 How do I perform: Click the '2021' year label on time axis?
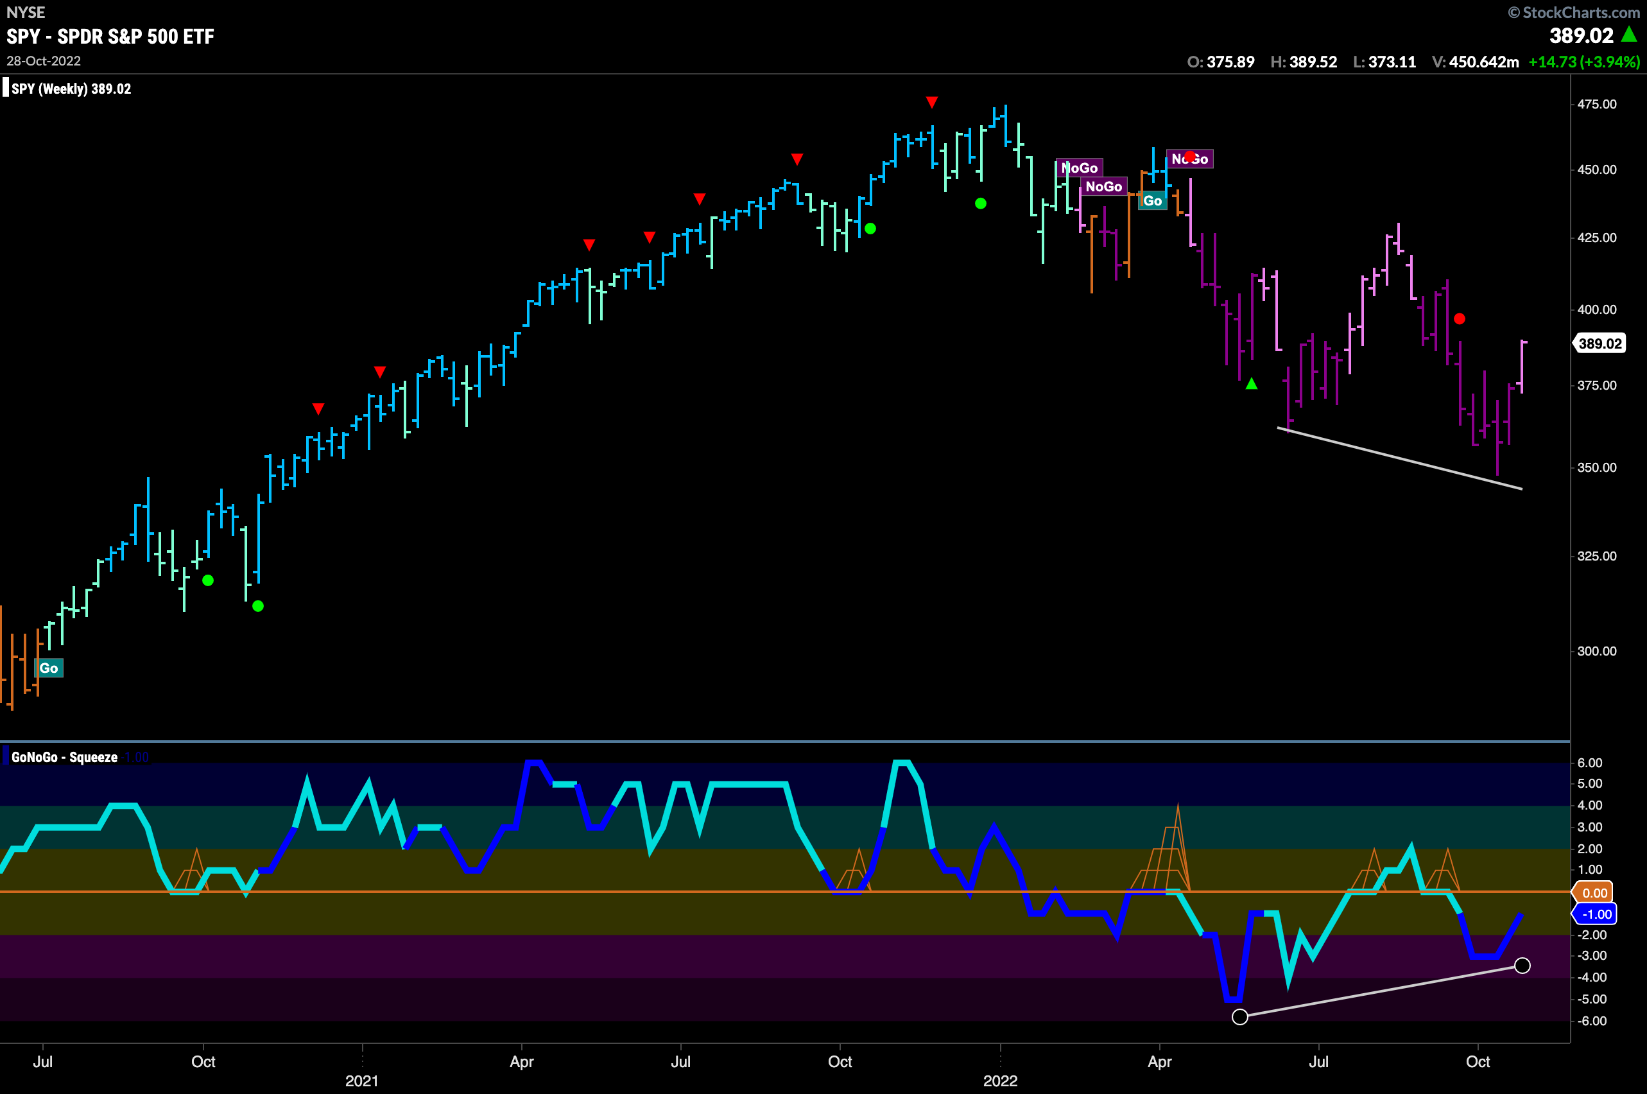(x=362, y=1081)
